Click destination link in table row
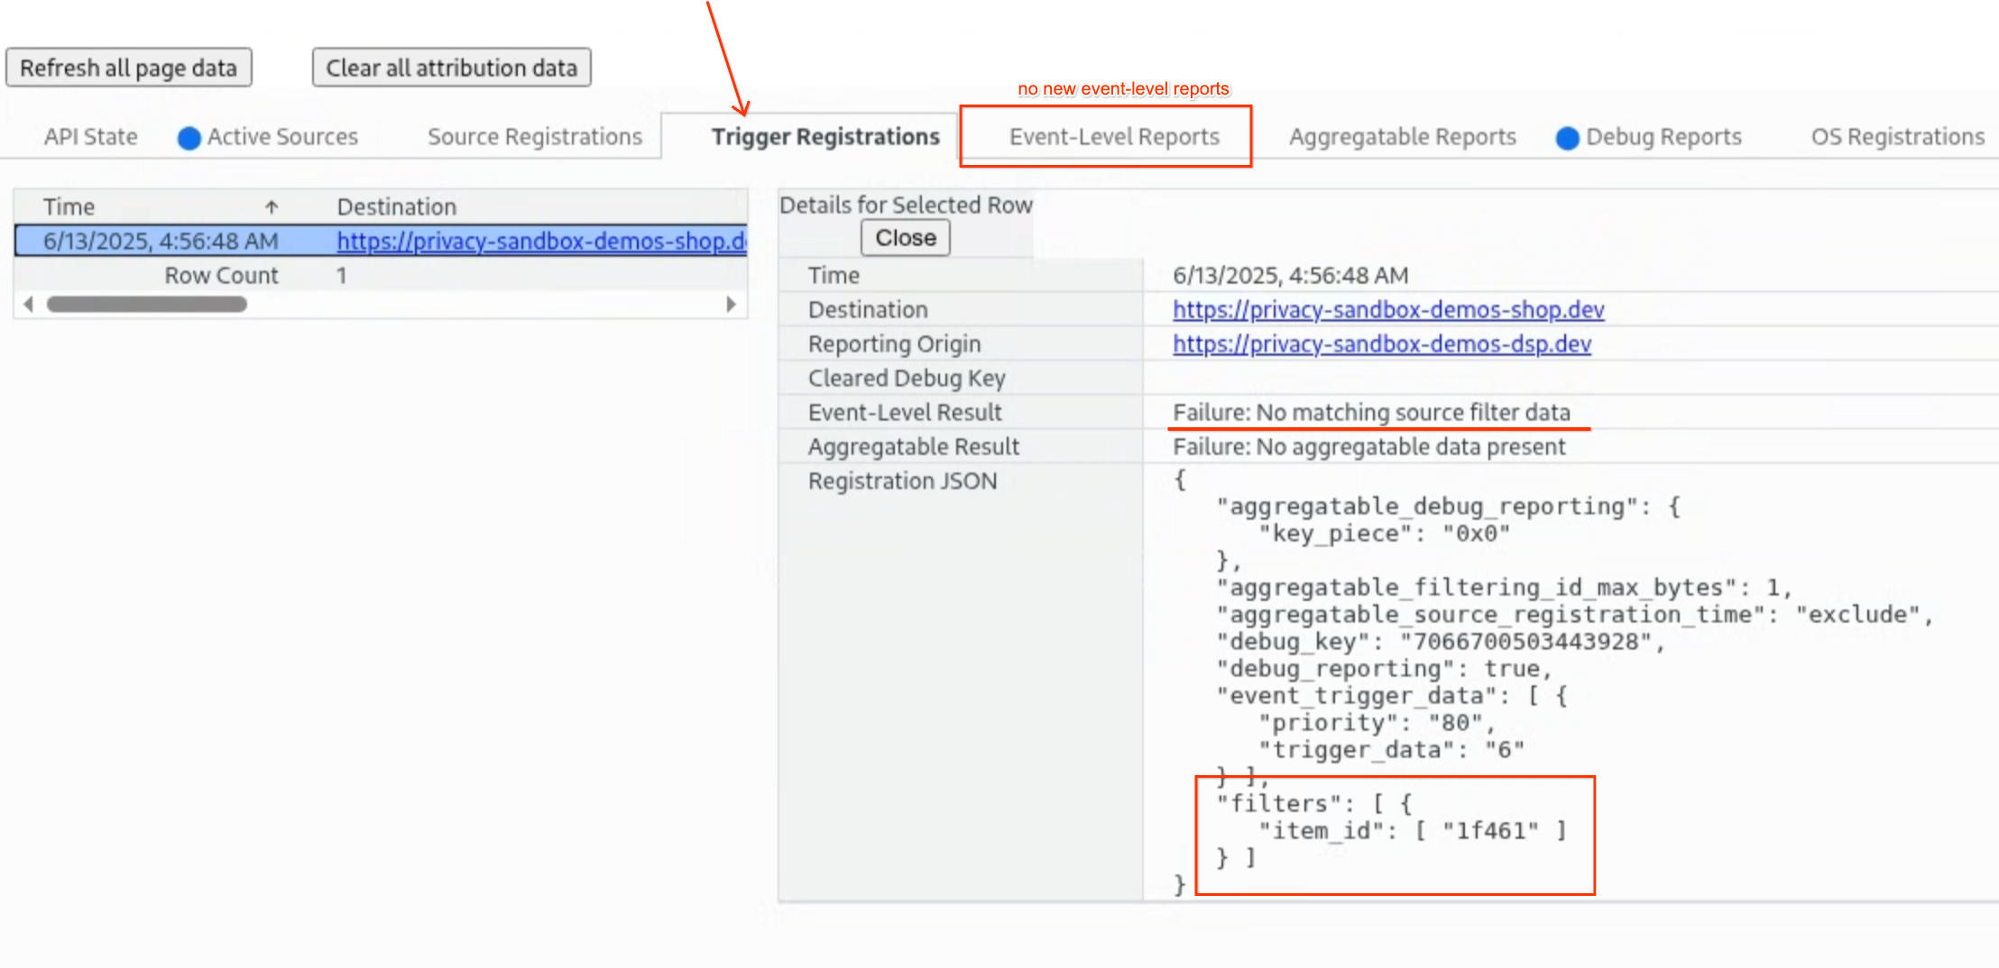The height and width of the screenshot is (968, 1999). pos(540,242)
